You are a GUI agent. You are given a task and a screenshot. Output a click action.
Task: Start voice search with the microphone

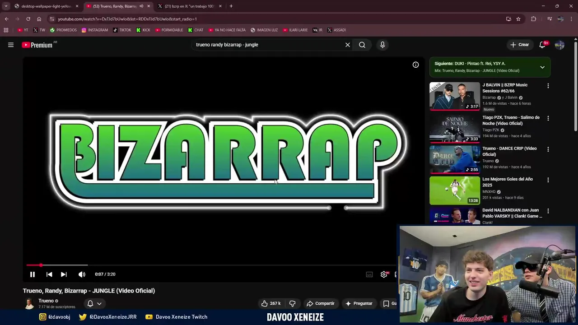382,45
